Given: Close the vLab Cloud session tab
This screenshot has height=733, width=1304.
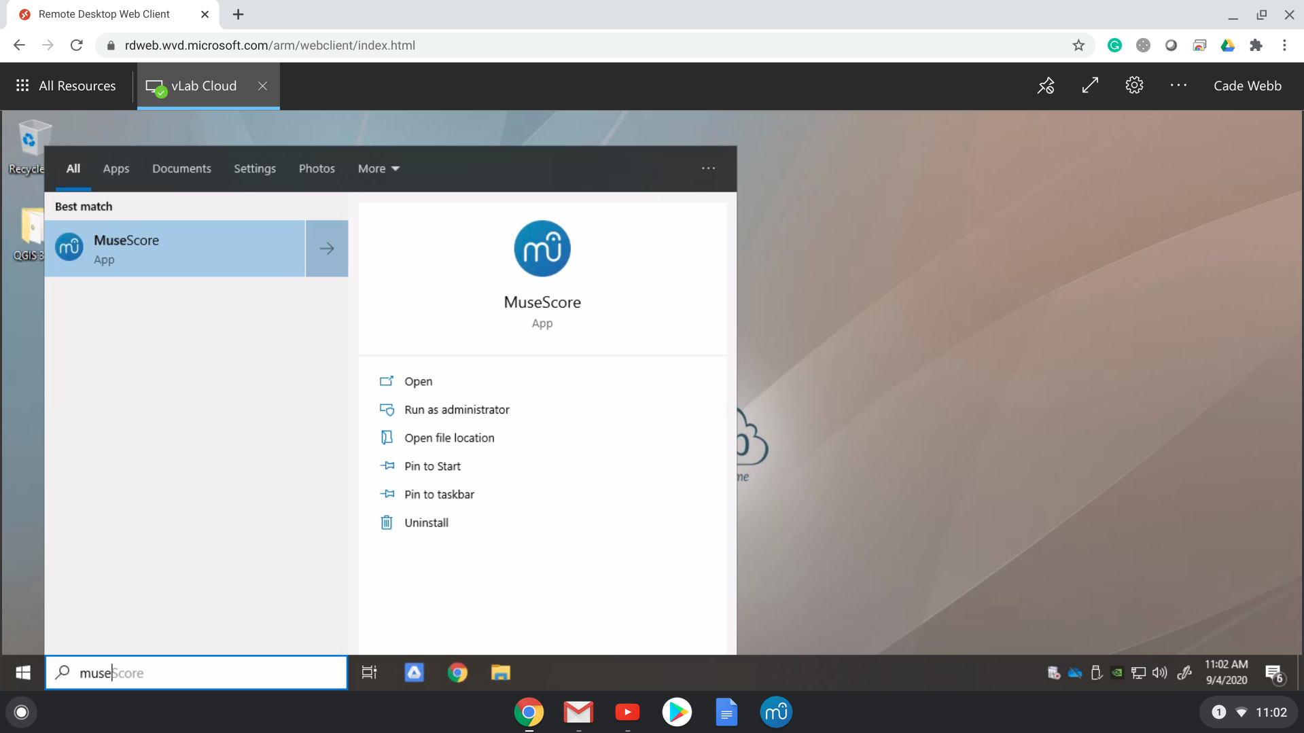Looking at the screenshot, I should [262, 86].
